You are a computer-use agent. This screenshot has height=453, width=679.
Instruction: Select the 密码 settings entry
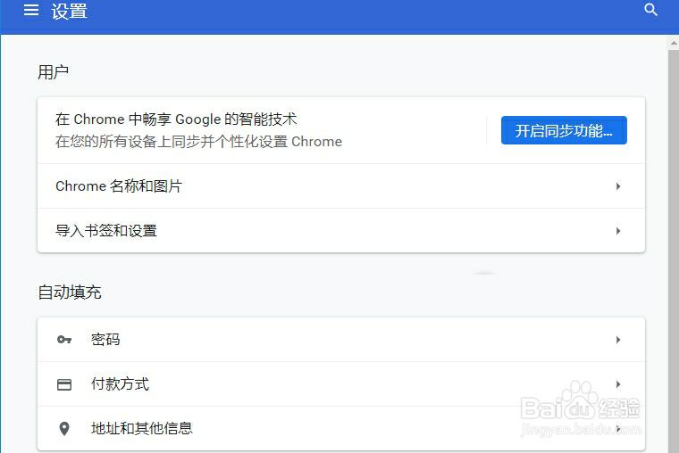[x=105, y=340]
